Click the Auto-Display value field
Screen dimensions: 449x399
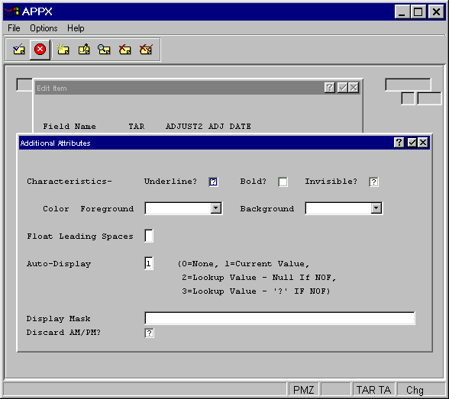click(149, 263)
